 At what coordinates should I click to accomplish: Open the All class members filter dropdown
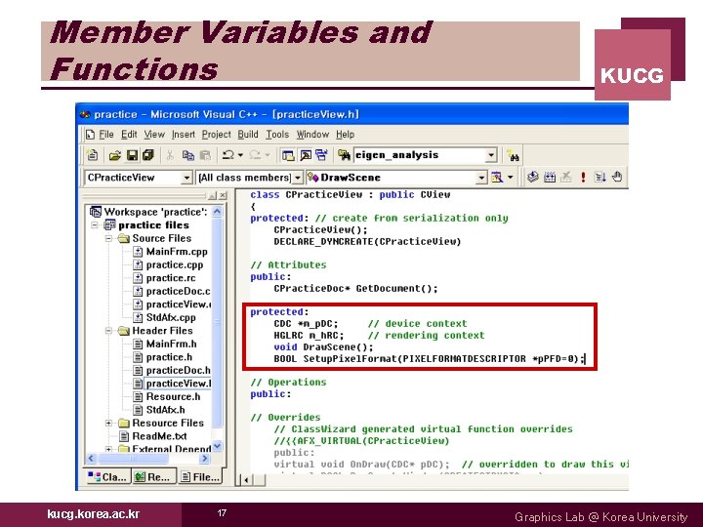click(297, 178)
